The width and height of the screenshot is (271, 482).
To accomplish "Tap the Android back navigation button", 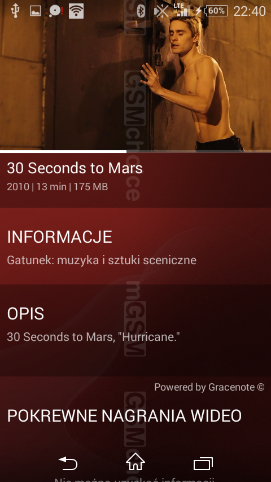I will coord(68,464).
